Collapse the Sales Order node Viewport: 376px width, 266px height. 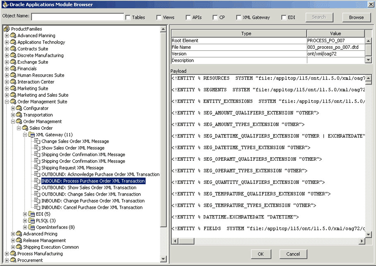(19, 128)
